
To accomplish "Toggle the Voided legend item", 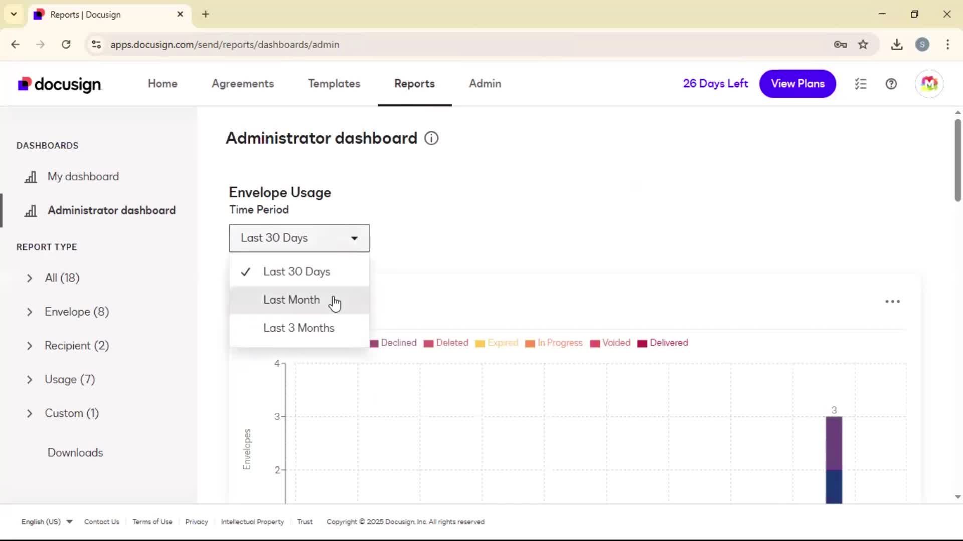I will [x=610, y=343].
